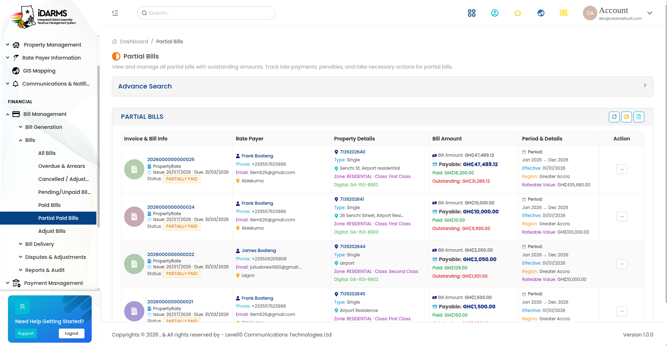This screenshot has width=667, height=347.
Task: Click the document icon for invoice 2026000000000025
Action: [x=134, y=169]
